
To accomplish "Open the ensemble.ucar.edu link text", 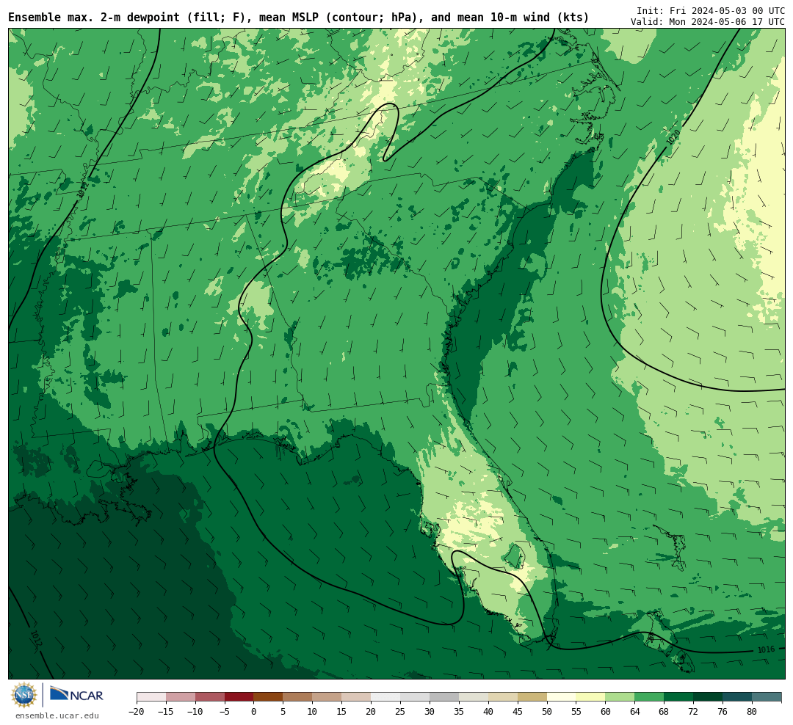I will 57,716.
